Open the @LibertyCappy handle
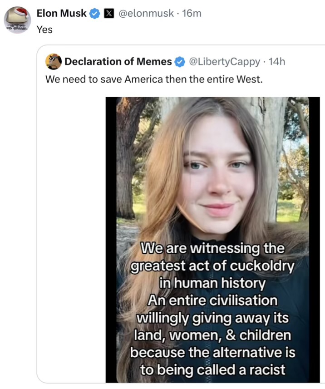This screenshot has width=325, height=389. (224, 61)
